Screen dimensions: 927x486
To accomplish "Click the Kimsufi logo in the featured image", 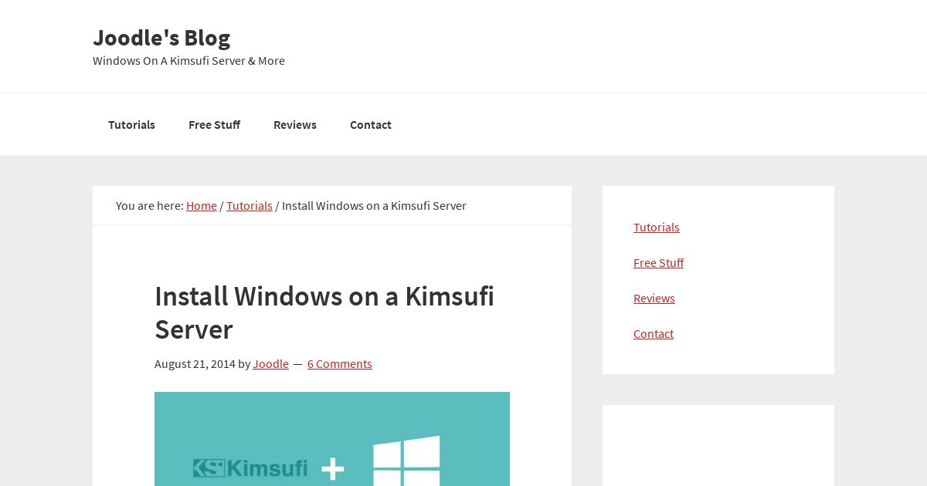I will tap(250, 468).
